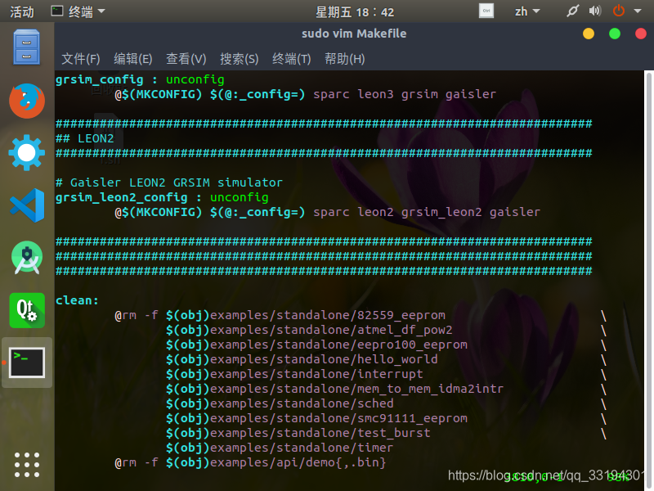Open the input method keyboard indicator

486,11
